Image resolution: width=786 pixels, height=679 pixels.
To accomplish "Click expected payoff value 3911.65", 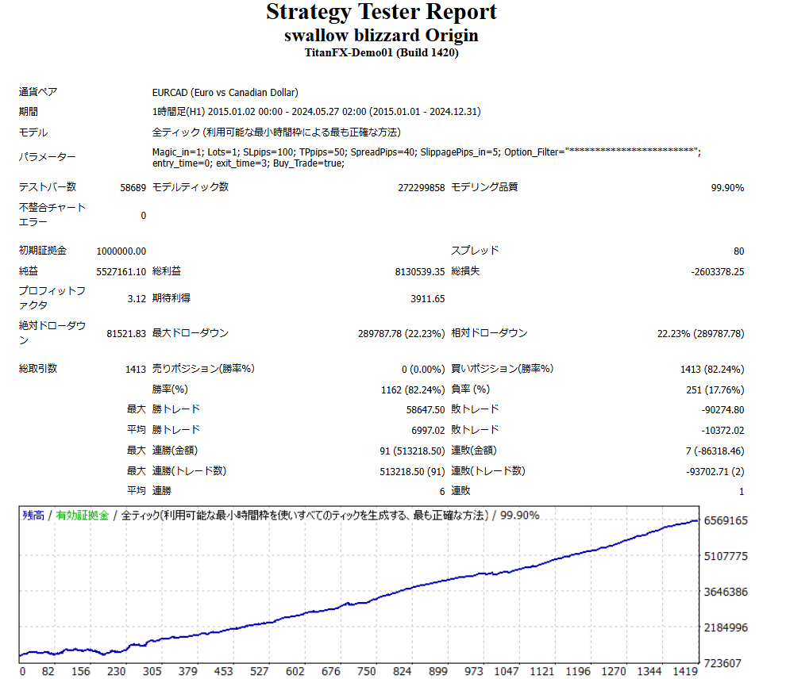I will pos(428,299).
